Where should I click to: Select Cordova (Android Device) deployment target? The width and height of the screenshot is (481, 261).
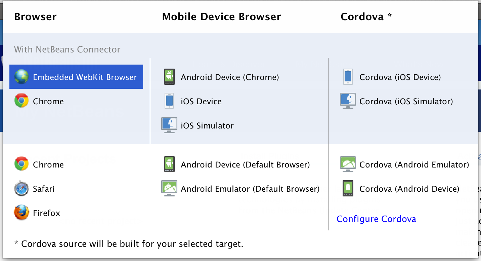click(408, 189)
